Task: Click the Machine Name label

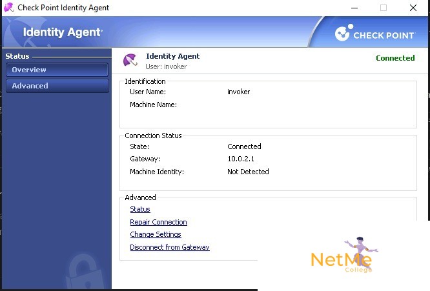Action: (153, 105)
